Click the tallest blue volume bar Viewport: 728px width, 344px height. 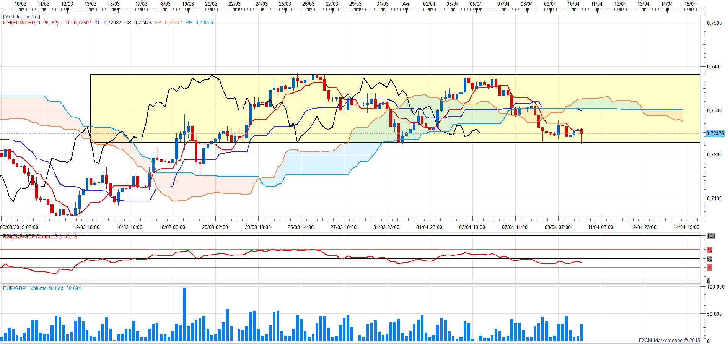[x=185, y=314]
